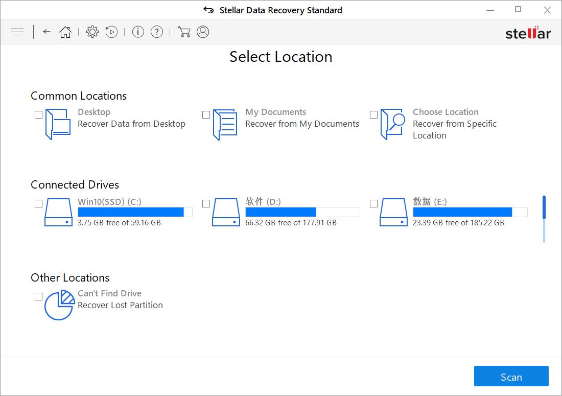Click the My Documents folder icon
The width and height of the screenshot is (562, 396).
225,124
